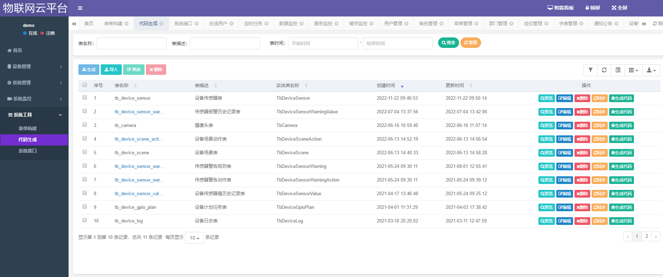This screenshot has width=663, height=277.
Task: Switch to the 用户管理 tab
Action: [393, 23]
